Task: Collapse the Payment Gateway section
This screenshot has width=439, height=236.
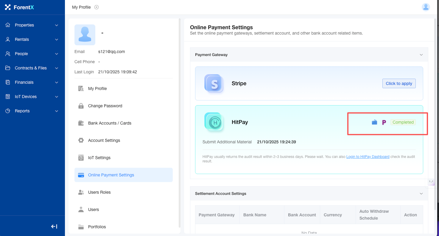Action: point(421,55)
